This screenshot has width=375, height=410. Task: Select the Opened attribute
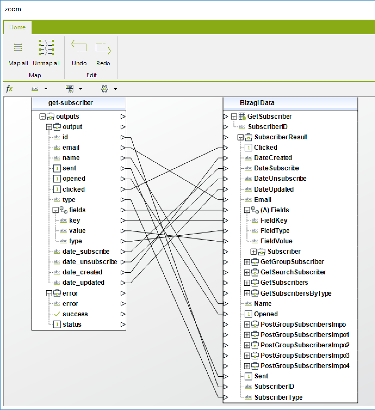[266, 314]
